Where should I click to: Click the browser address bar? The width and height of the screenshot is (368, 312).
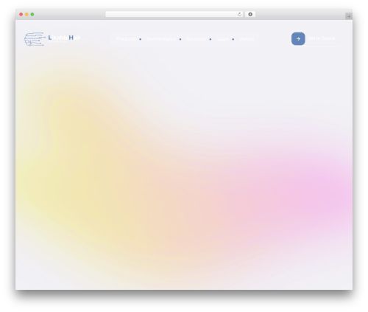(174, 15)
